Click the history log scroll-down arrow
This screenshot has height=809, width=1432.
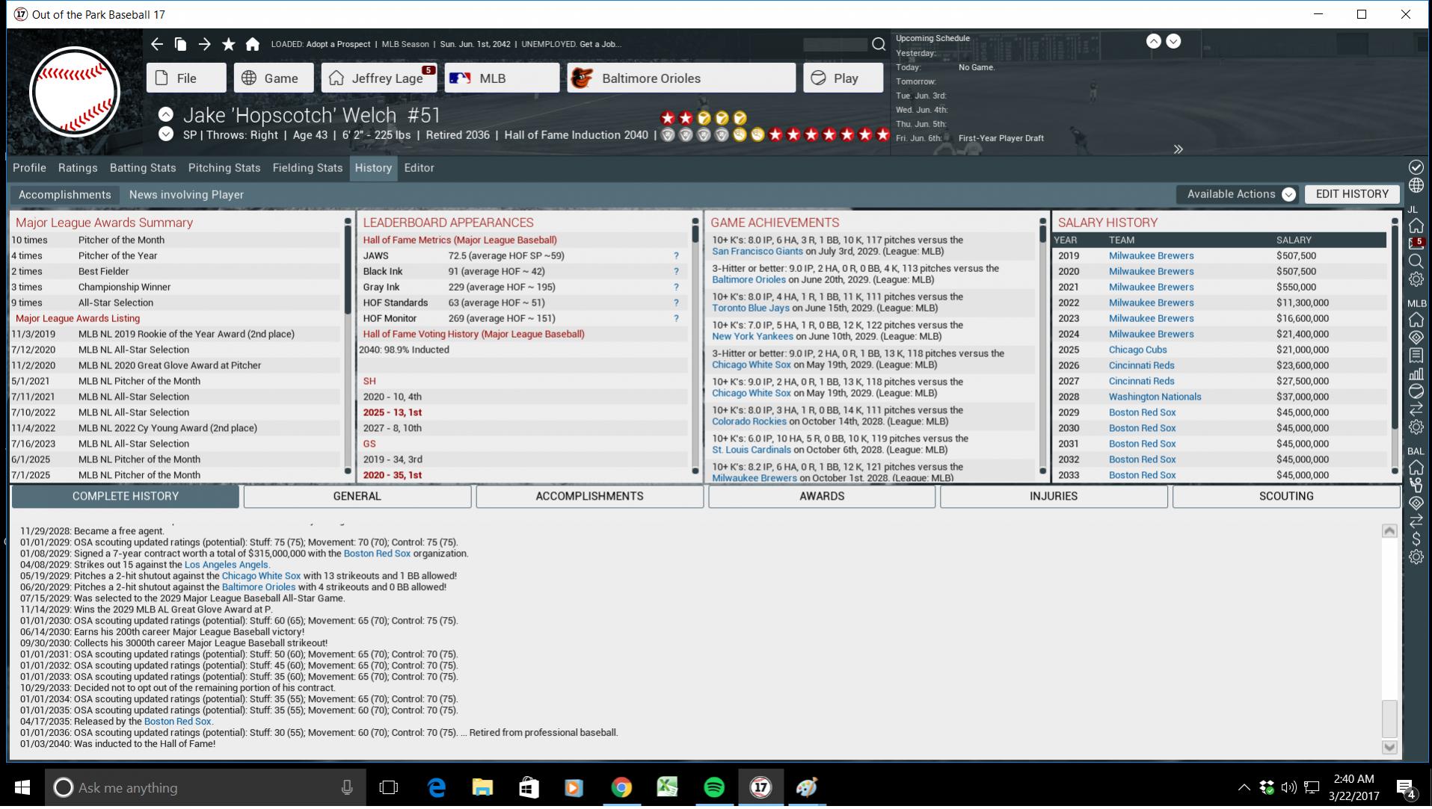click(1389, 747)
